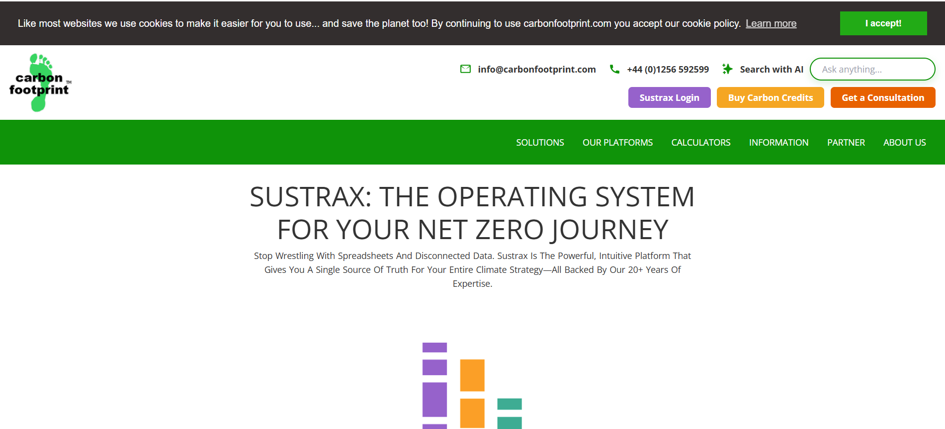Click the envelope email icon
This screenshot has height=429, width=945.
coord(465,69)
